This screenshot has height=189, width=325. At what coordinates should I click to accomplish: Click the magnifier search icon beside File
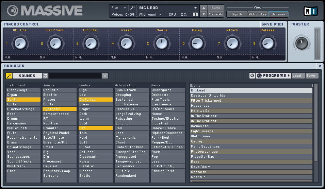click(132, 8)
